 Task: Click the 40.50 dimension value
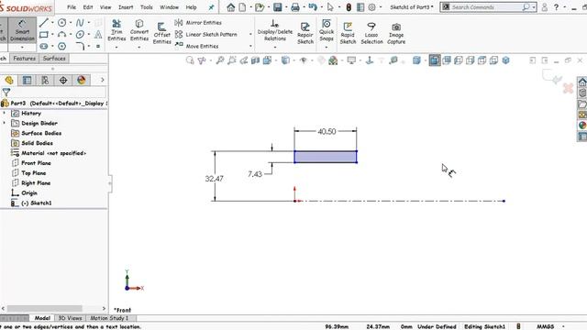click(327, 132)
